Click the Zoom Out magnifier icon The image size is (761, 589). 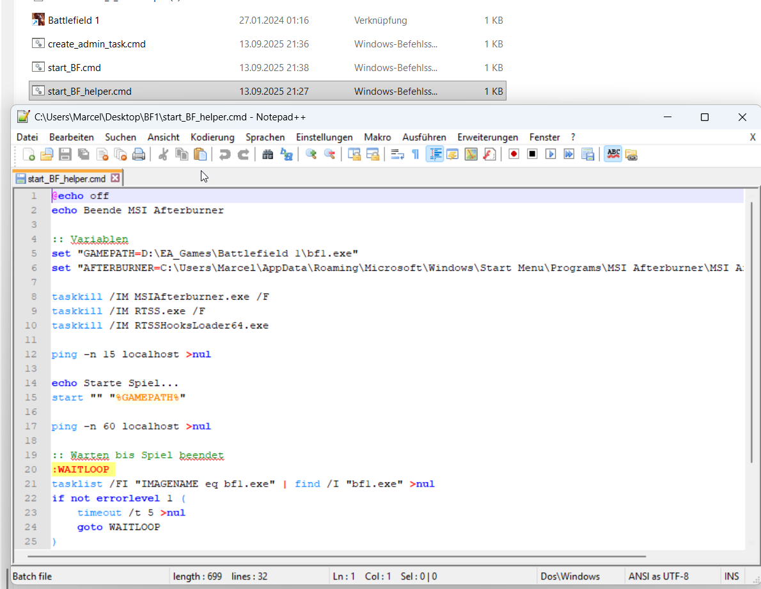tap(329, 154)
